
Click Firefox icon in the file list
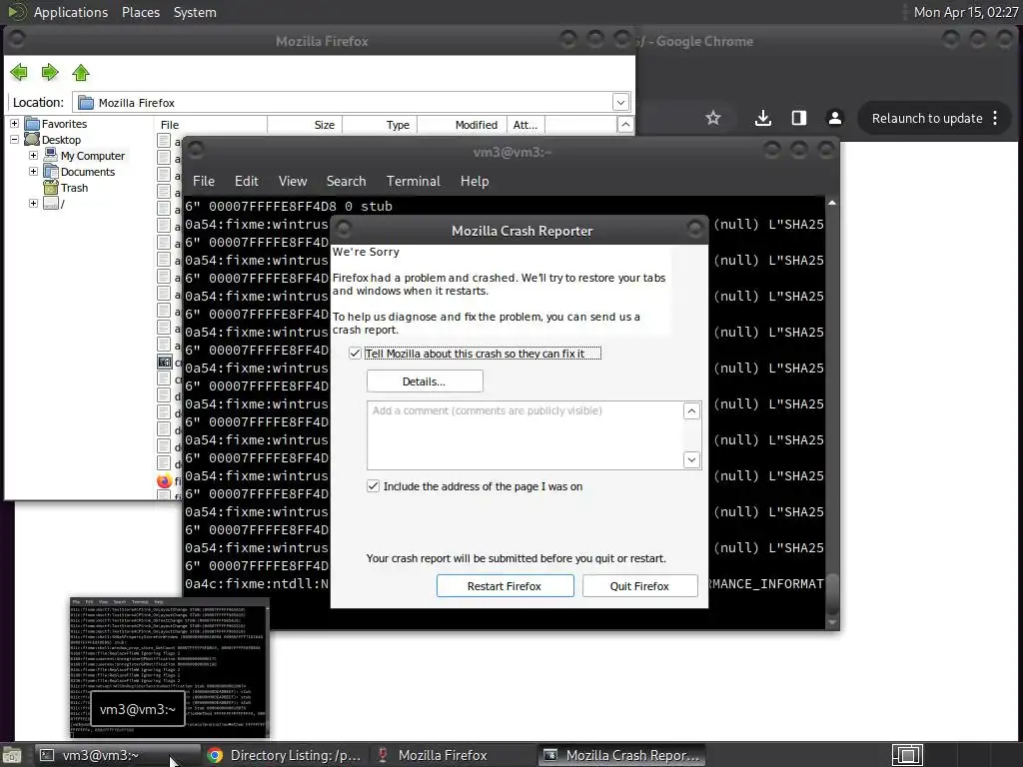[165, 481]
